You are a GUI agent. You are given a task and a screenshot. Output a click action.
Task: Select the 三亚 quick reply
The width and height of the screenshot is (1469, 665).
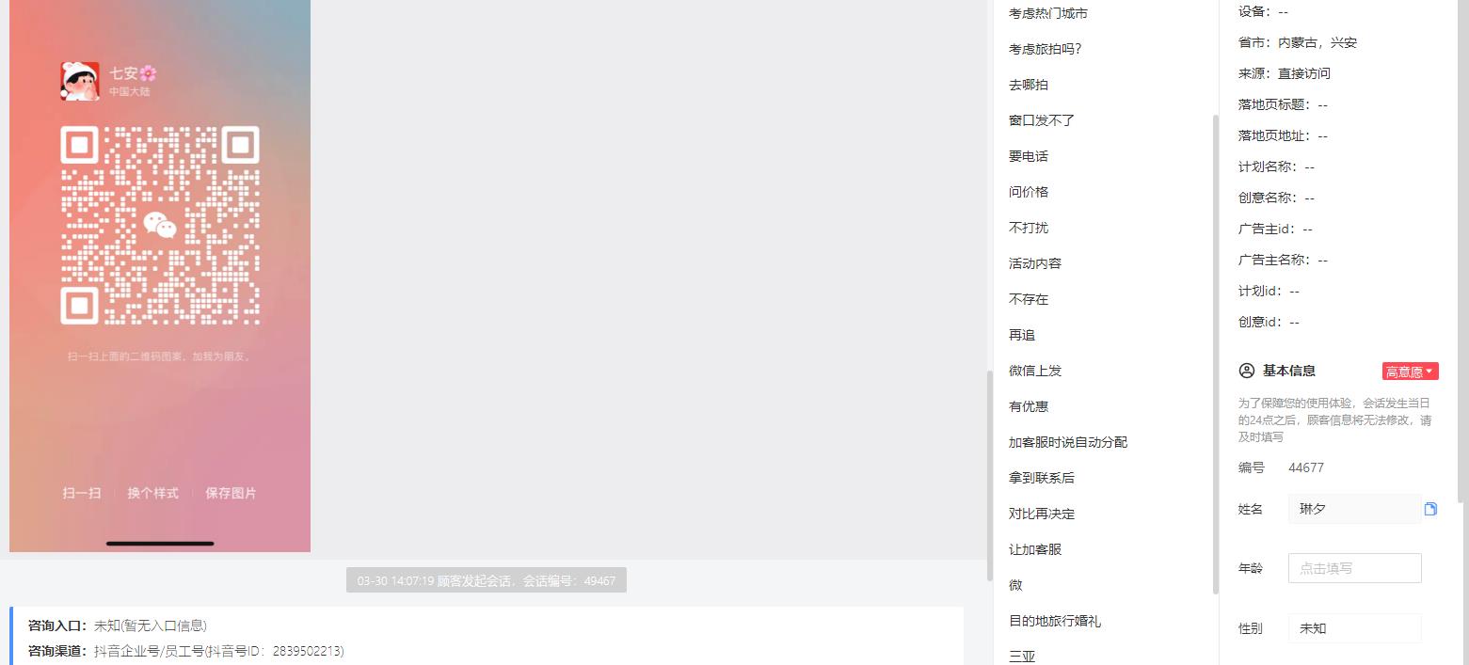click(x=1022, y=657)
